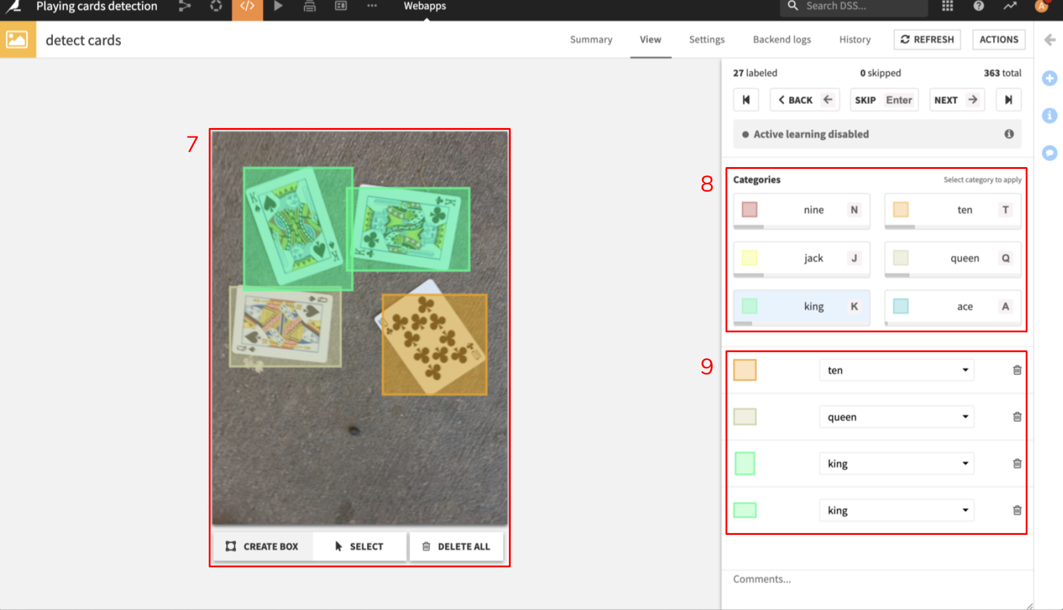Click the blue plus icon in right sidebar
1063x610 pixels.
(x=1050, y=78)
